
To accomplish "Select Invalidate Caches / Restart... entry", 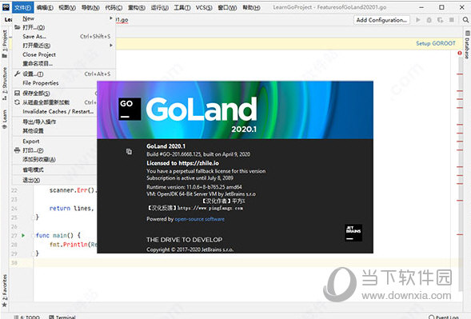I will point(54,111).
